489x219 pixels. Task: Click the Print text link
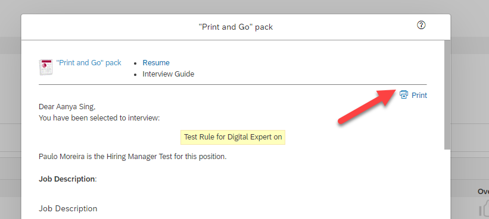click(x=419, y=96)
